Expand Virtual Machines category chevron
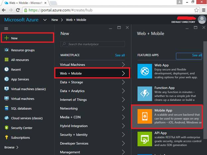This screenshot has width=207, height=155. click(123, 65)
